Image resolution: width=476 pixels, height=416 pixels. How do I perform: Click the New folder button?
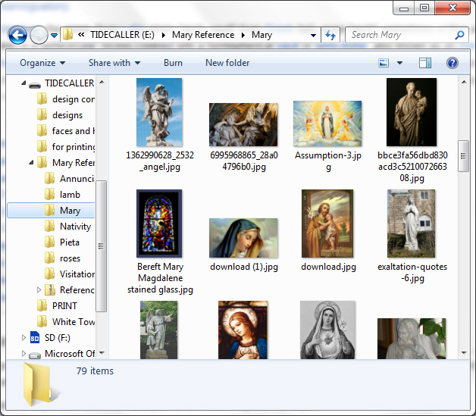(x=227, y=63)
